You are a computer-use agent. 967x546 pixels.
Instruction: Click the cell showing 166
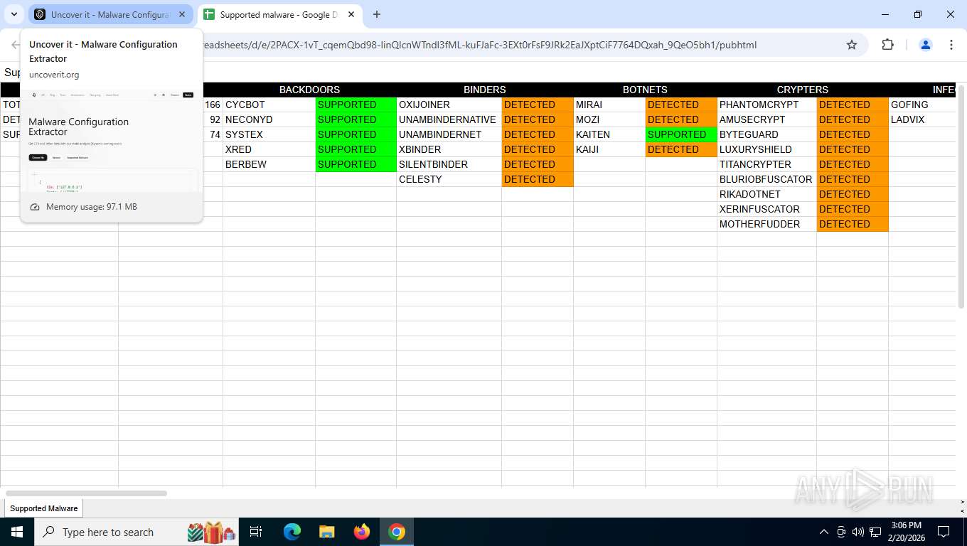213,105
